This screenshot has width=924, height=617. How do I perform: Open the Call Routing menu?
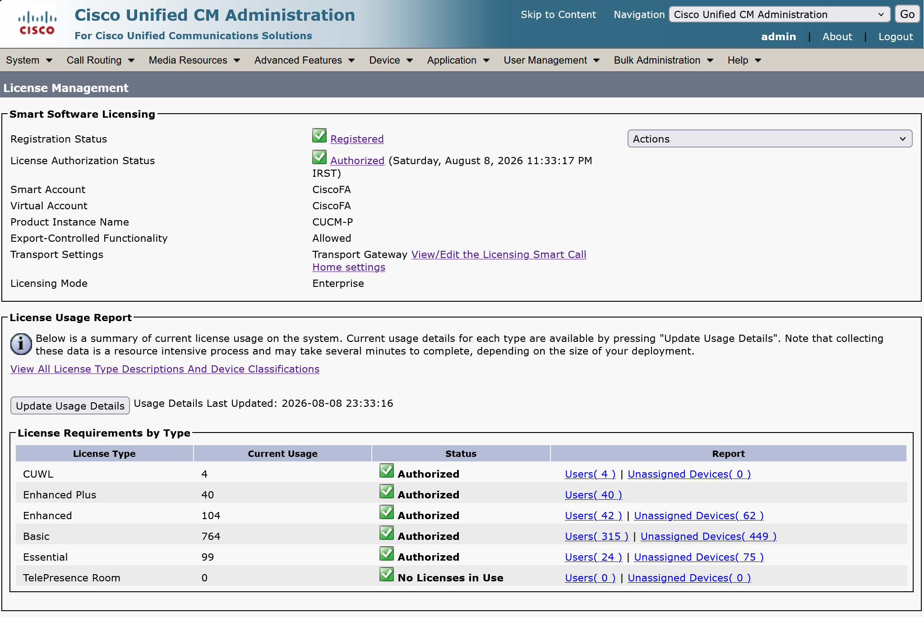point(101,60)
